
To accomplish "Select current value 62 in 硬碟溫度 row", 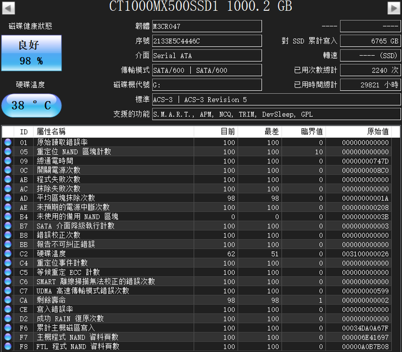I will pos(231,254).
